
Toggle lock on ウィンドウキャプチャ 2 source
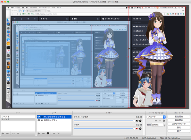tap(42, 117)
